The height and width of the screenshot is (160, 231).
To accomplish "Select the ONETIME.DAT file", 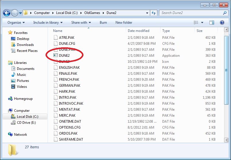I will tap(70, 121).
